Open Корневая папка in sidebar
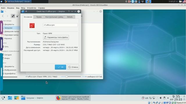 [x=11, y=35]
